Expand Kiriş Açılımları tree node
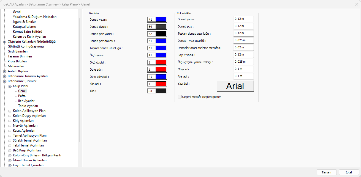361x177 pixels. [10, 121]
